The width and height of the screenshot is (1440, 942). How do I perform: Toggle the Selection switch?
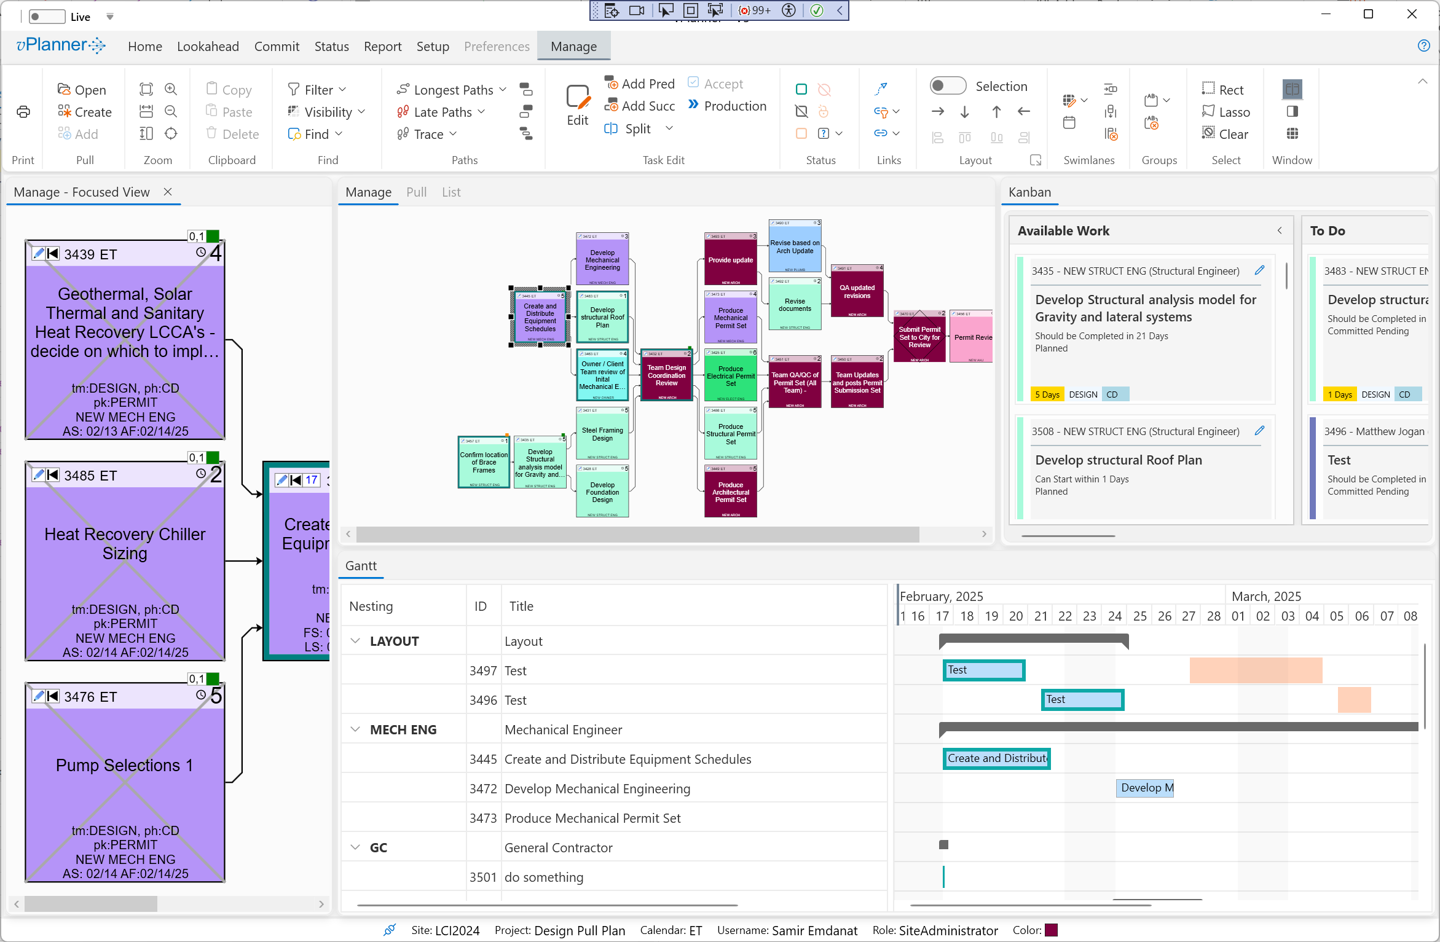pos(947,86)
